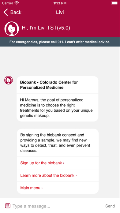
Task: Open the Livi avatar in header
Action: [12, 29]
